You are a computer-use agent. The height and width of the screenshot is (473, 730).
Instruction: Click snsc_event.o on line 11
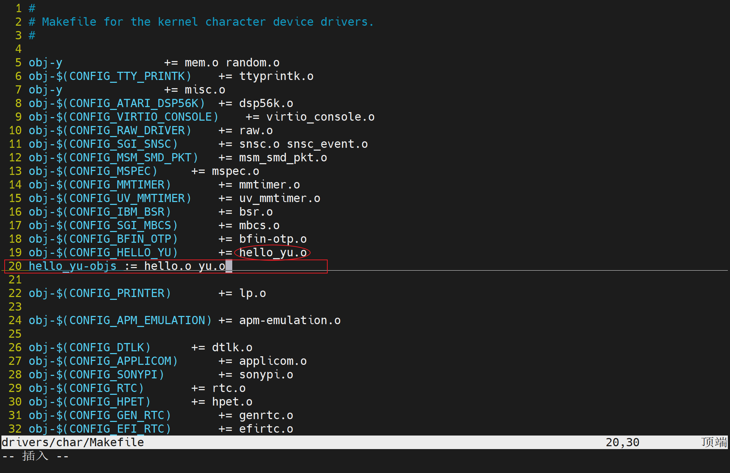[327, 144]
